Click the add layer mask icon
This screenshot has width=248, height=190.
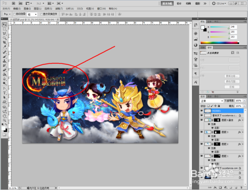pyautogui.click(x=220, y=188)
